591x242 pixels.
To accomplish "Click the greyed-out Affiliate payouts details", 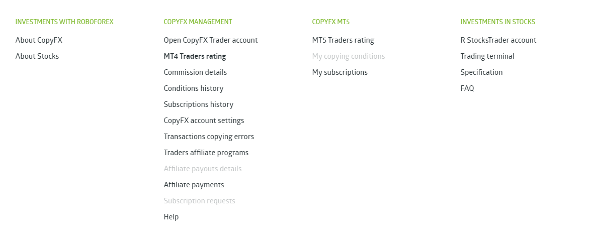I will pos(202,169).
